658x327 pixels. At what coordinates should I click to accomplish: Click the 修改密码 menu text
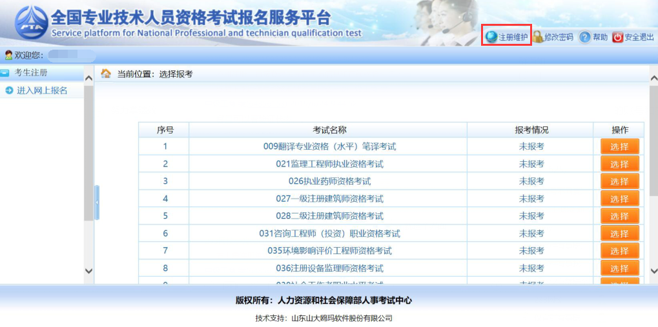pyautogui.click(x=559, y=37)
